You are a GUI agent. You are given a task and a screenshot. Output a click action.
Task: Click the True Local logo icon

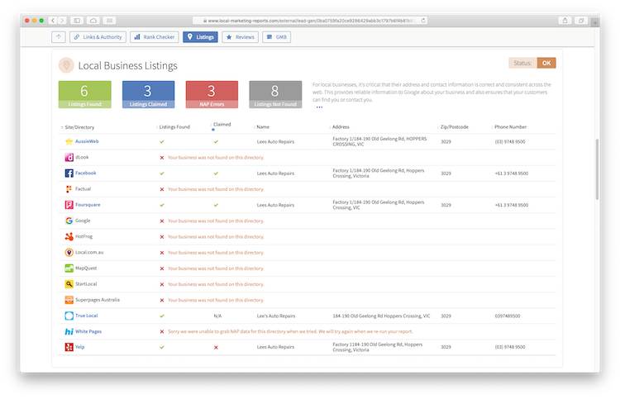pyautogui.click(x=69, y=316)
